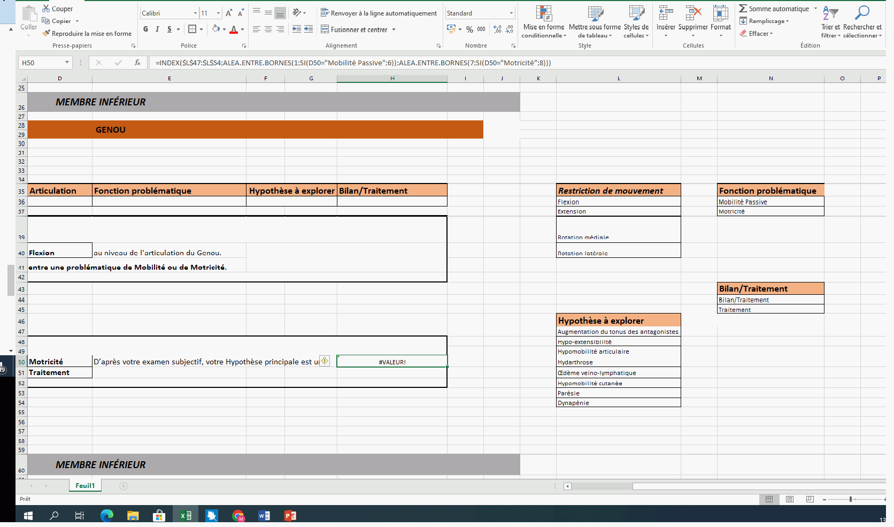Switch to page layout view in status bar
The image size is (894, 527).
click(x=790, y=499)
